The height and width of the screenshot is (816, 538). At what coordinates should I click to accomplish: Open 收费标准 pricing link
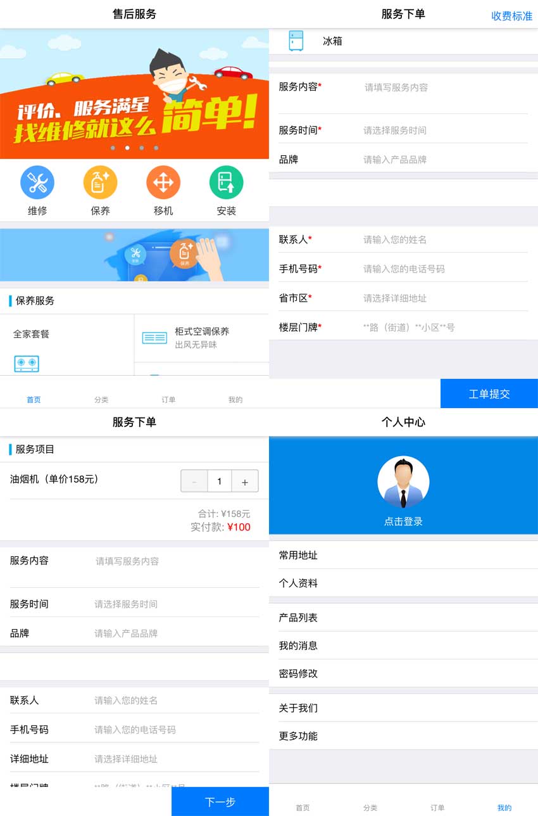511,16
